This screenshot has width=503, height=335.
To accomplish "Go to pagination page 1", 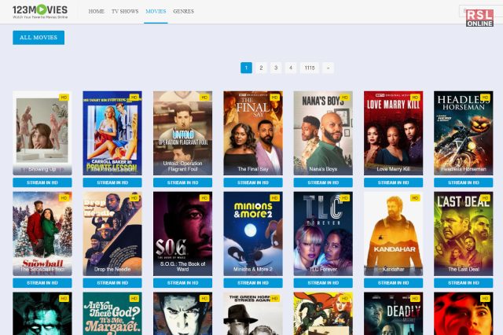I will (x=246, y=68).
